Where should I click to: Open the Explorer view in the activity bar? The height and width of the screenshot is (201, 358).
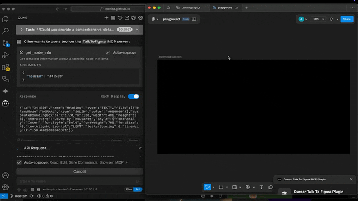click(6, 19)
